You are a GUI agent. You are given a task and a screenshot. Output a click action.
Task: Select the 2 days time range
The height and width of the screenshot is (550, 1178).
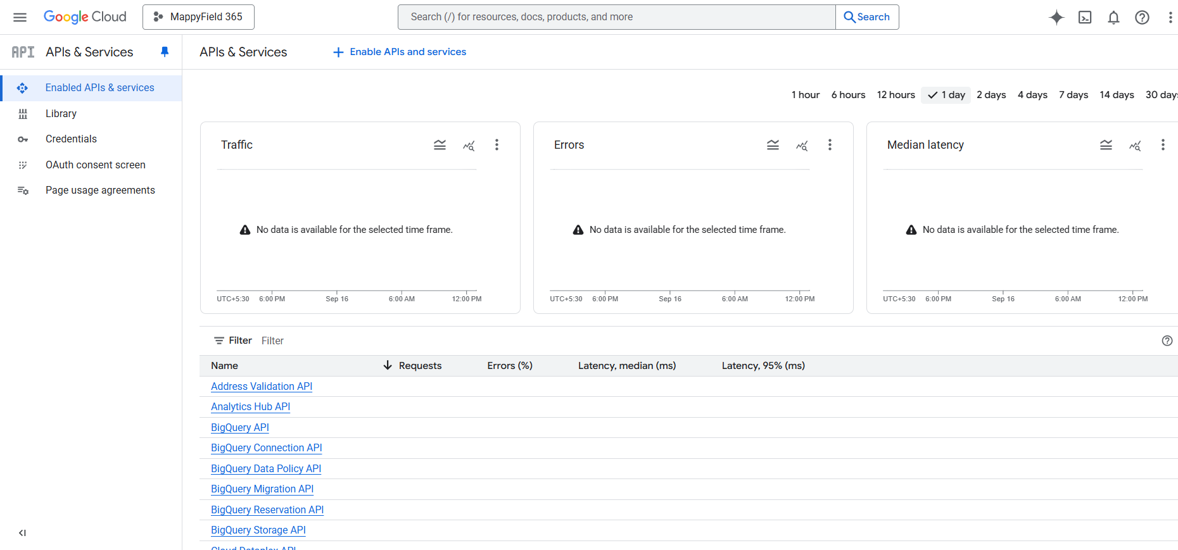(x=991, y=95)
